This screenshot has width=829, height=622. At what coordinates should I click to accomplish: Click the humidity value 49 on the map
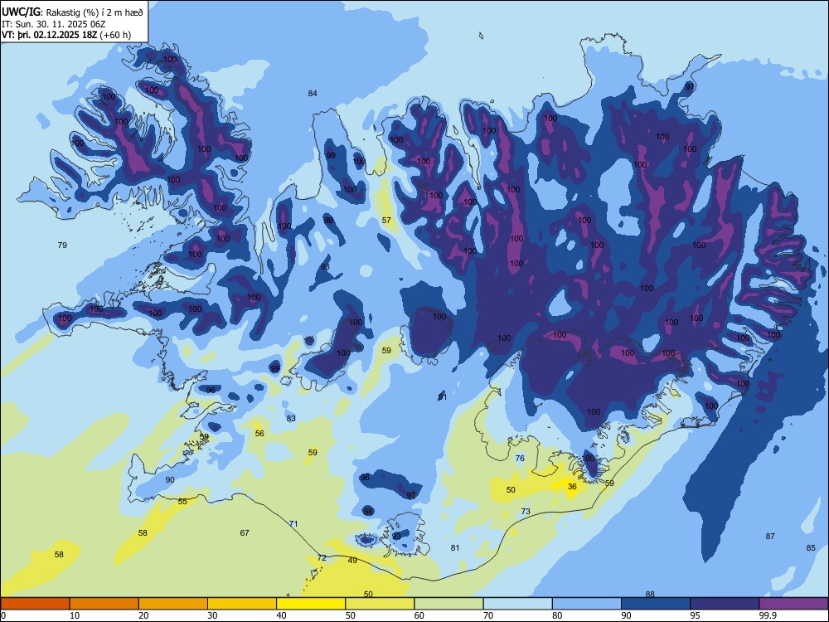click(x=352, y=560)
